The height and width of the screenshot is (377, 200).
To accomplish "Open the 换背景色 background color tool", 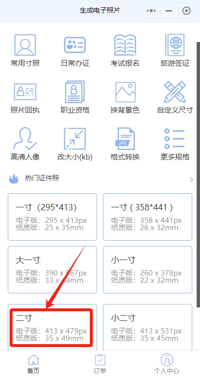I will click(x=125, y=92).
